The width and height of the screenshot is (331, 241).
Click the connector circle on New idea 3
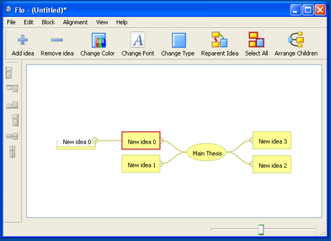pos(251,140)
